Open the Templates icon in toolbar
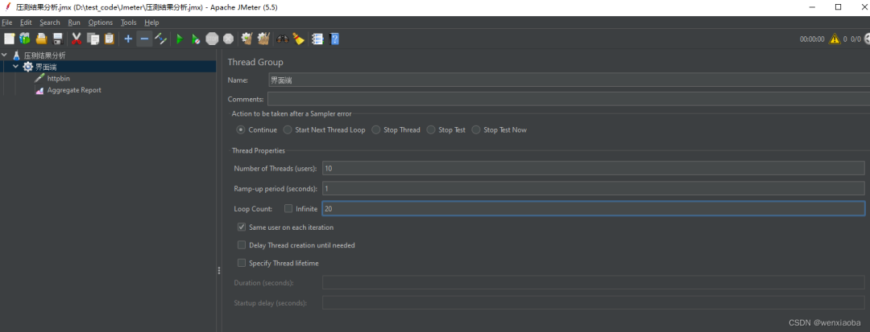 (x=25, y=39)
